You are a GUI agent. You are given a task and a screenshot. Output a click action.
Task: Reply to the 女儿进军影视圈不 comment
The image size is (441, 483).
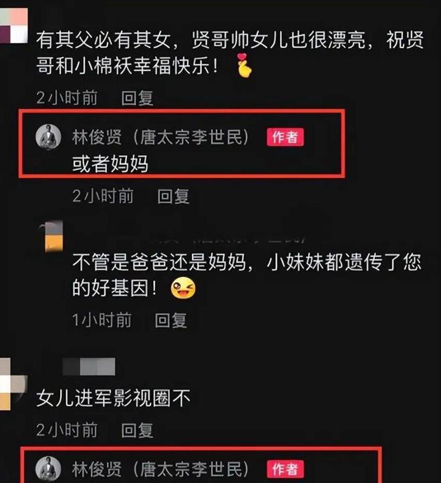point(137,430)
